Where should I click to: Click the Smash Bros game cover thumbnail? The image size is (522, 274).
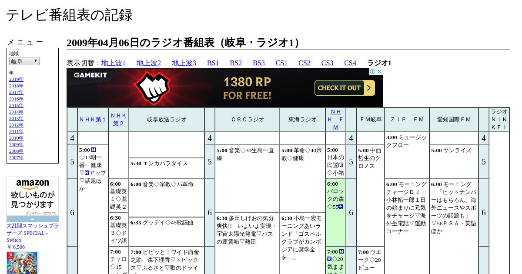pos(22,263)
